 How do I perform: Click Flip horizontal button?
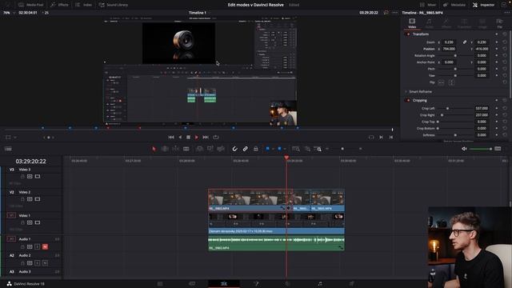[441, 82]
